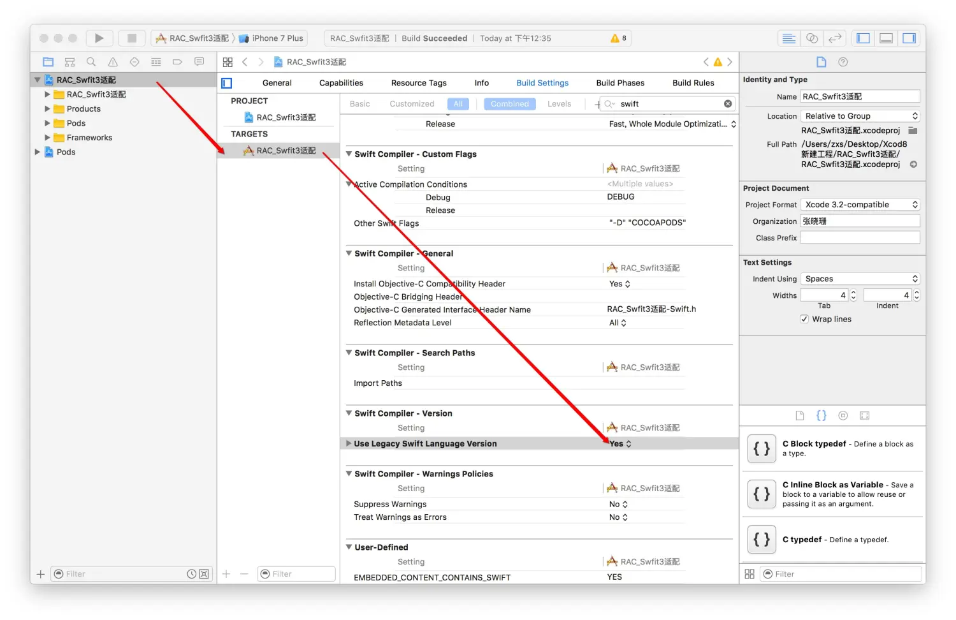Add a new file using navigator plus

[41, 574]
